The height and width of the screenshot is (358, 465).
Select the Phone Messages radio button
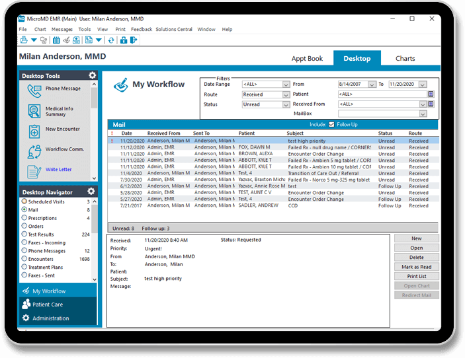(24, 250)
